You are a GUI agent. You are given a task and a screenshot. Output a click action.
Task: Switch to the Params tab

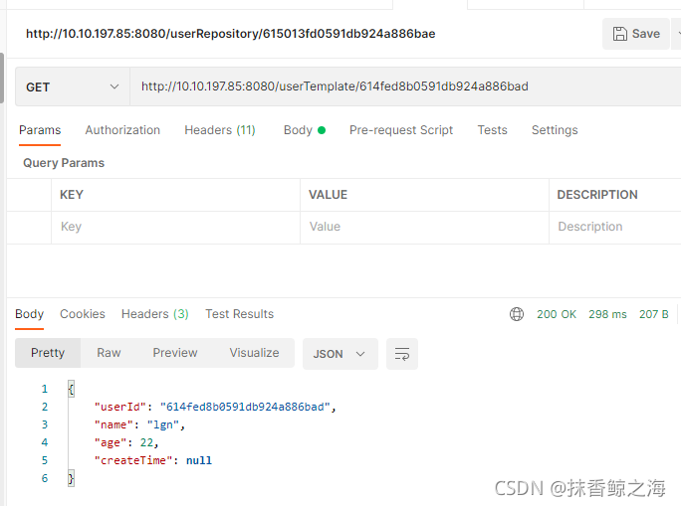click(40, 130)
